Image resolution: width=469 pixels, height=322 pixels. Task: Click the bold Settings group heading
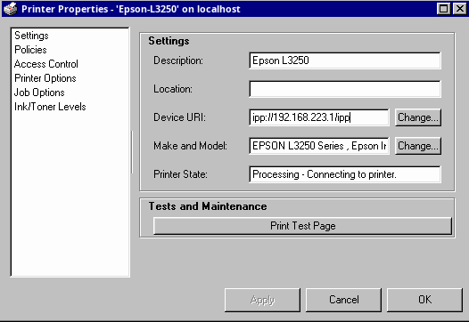[x=169, y=41]
